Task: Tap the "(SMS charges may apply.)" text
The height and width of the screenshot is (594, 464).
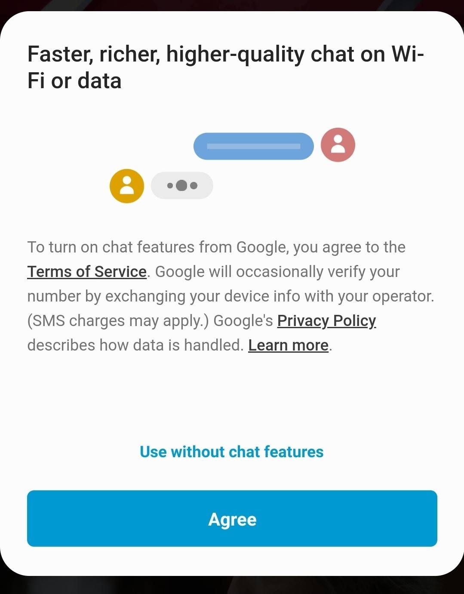Action: click(117, 321)
